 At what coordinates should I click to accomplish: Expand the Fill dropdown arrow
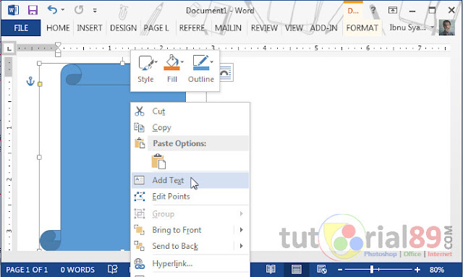pyautogui.click(x=182, y=62)
